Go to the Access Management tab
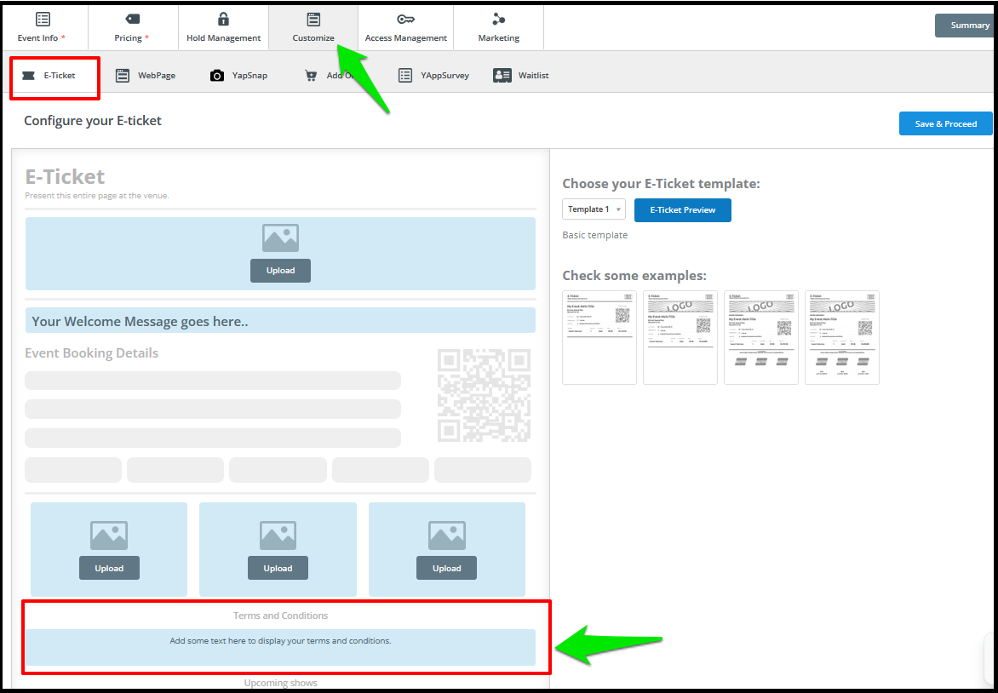 405,26
